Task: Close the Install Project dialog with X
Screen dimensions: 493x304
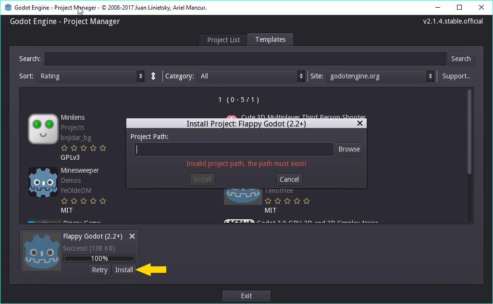Action: click(x=360, y=123)
